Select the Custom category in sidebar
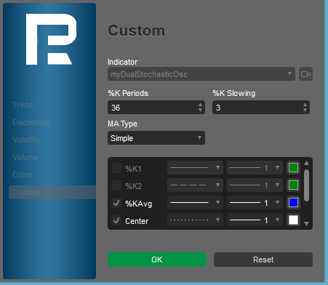 pyautogui.click(x=52, y=192)
